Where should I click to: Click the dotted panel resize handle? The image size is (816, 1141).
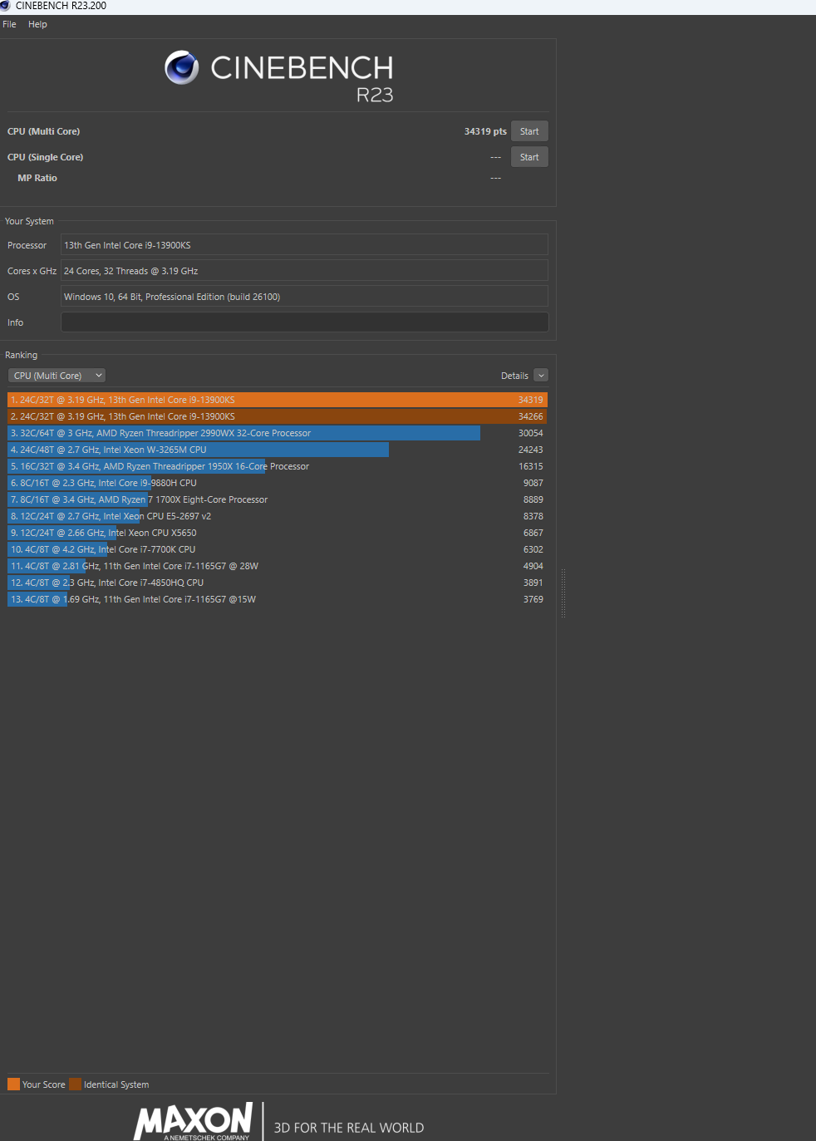[x=563, y=593]
